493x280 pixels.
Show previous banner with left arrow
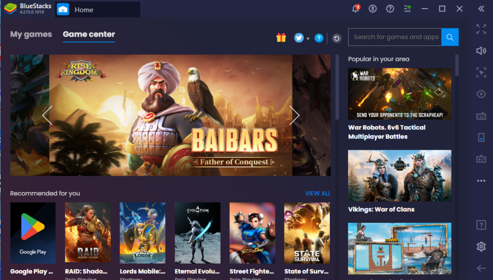47,115
